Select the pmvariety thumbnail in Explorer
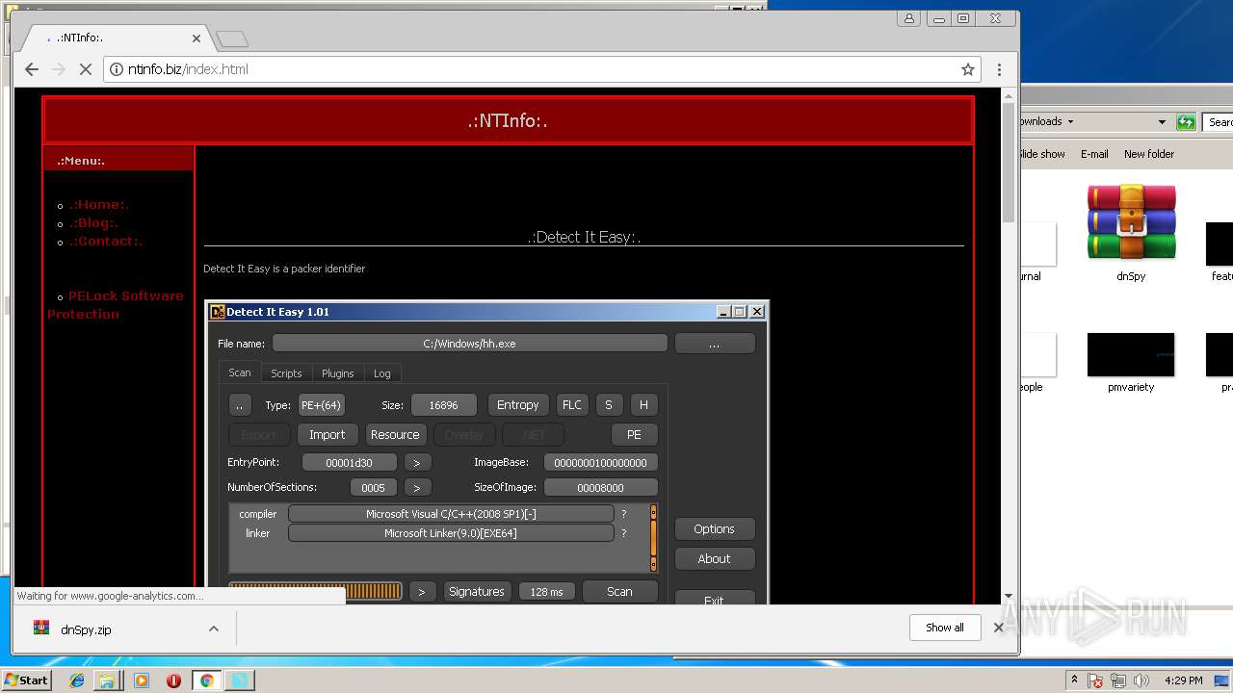The height and width of the screenshot is (693, 1233). [x=1131, y=363]
